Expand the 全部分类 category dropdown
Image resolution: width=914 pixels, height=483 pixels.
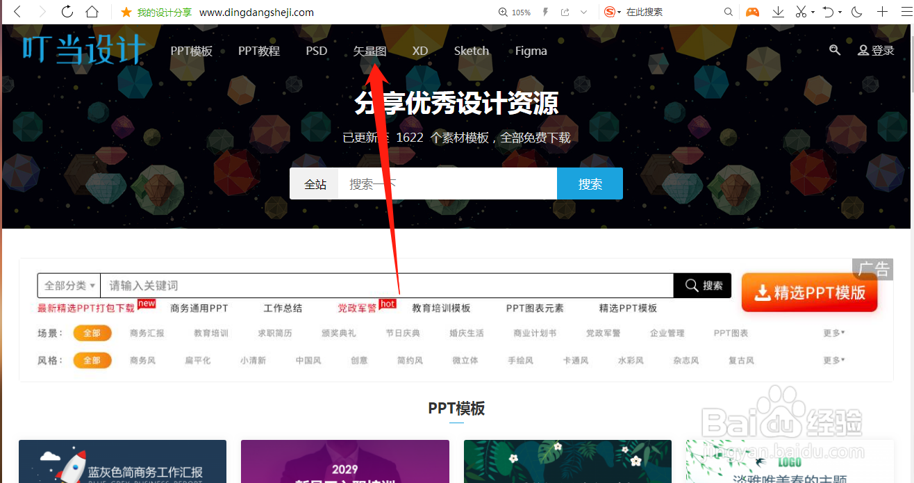[x=69, y=286]
